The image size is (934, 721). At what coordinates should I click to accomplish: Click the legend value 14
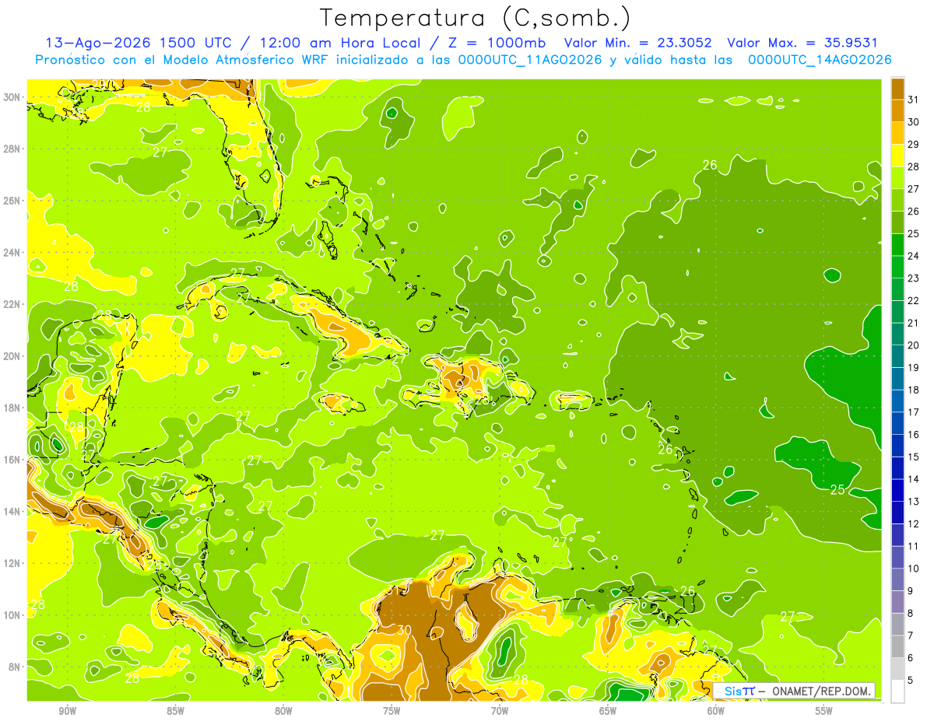pos(914,479)
